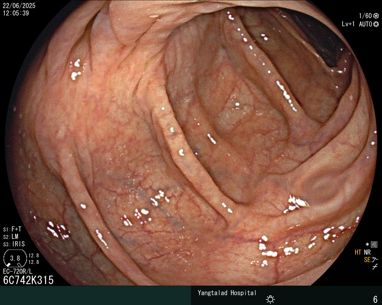
Task: Click the image counter number 6
Action: (375, 299)
